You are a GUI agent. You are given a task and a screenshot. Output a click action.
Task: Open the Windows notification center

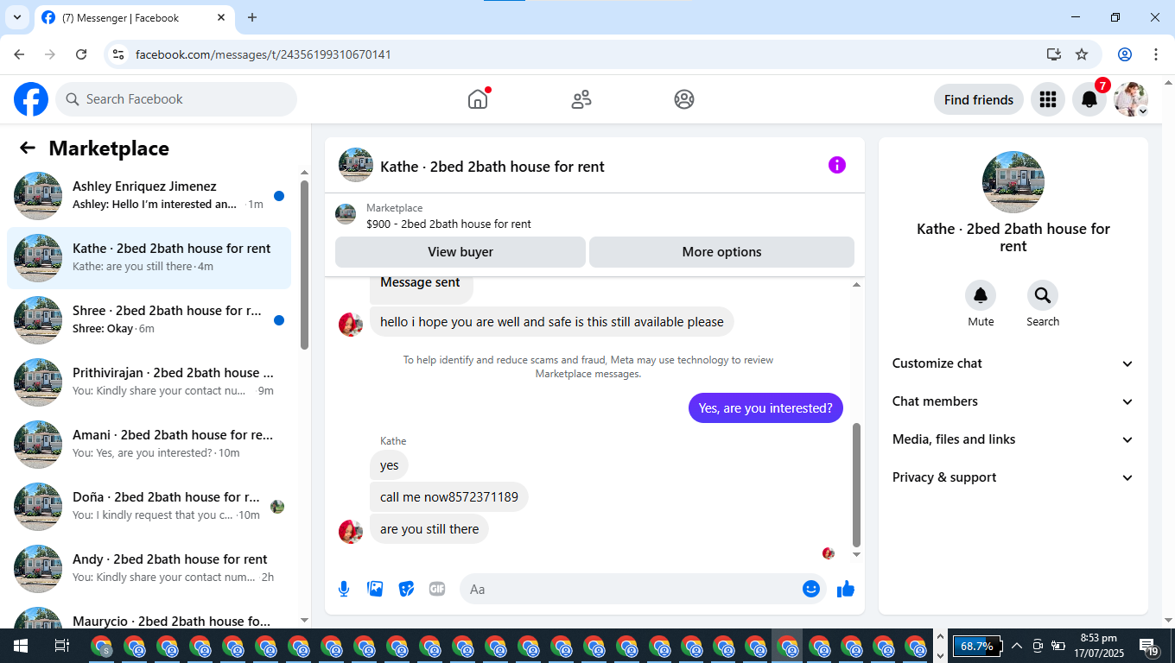tap(1148, 646)
